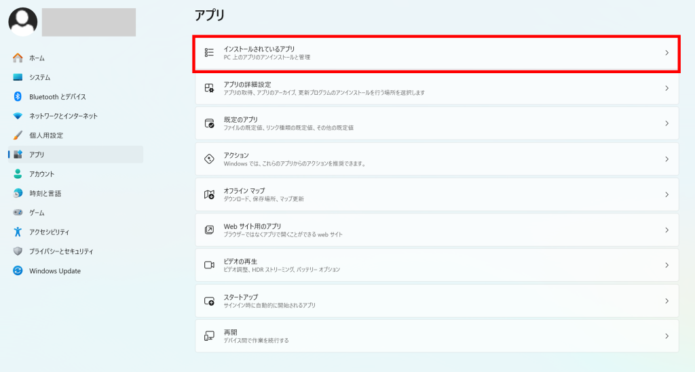Click the Home icon in sidebar
Viewport: 695px width, 372px height.
coord(18,58)
